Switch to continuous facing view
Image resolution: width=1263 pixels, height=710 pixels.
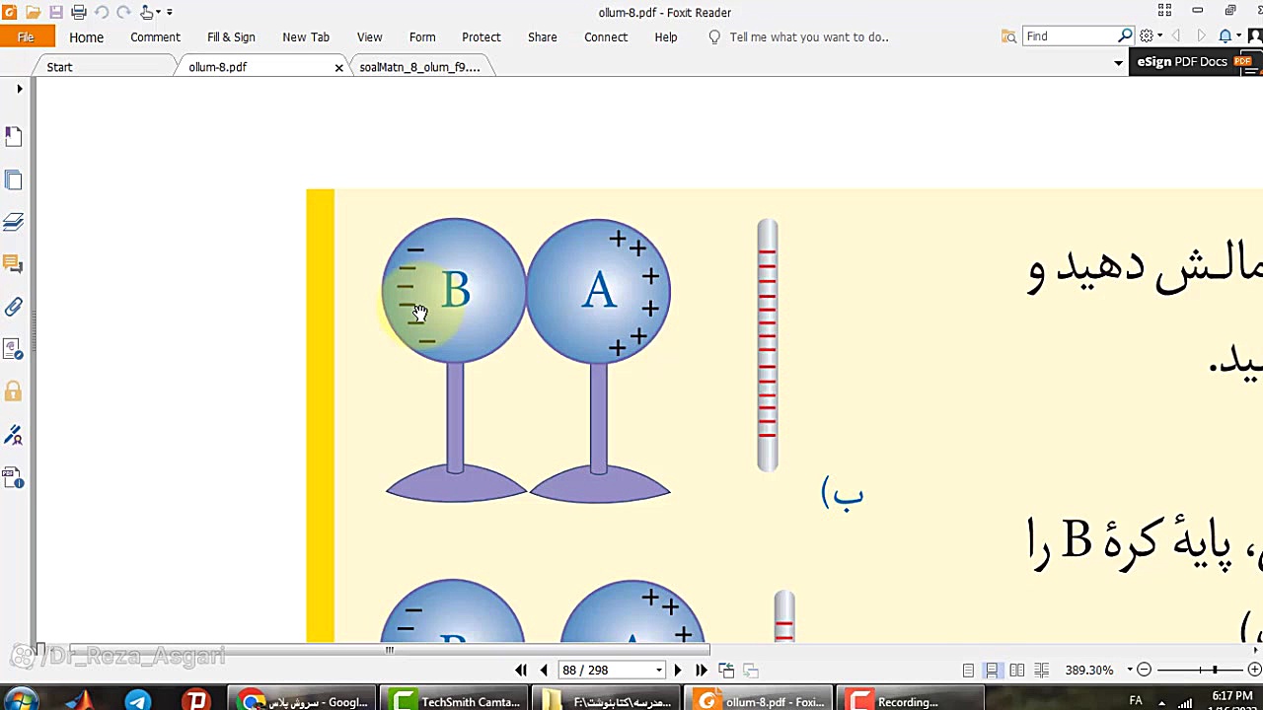click(x=1041, y=671)
